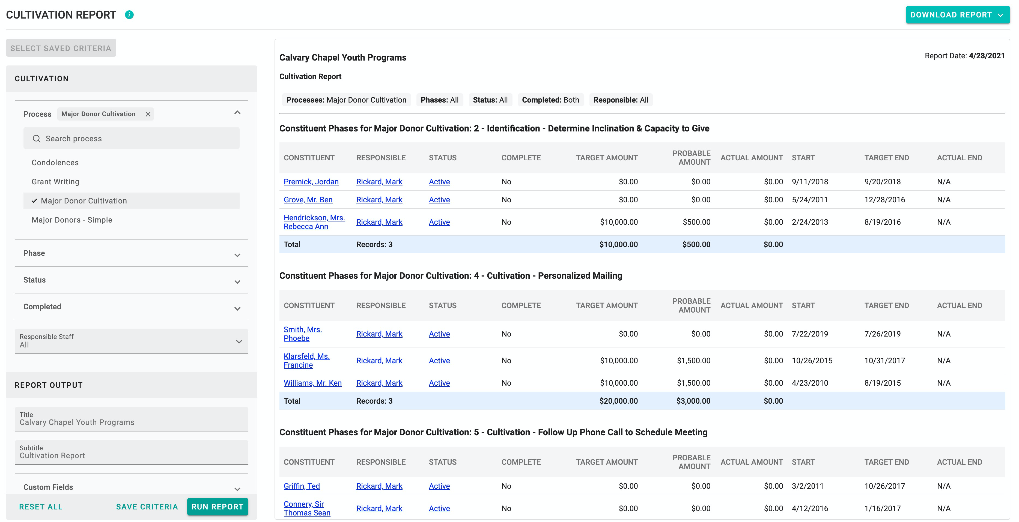Open constituent Williams, Mr. Ken
The image size is (1019, 522).
click(312, 383)
